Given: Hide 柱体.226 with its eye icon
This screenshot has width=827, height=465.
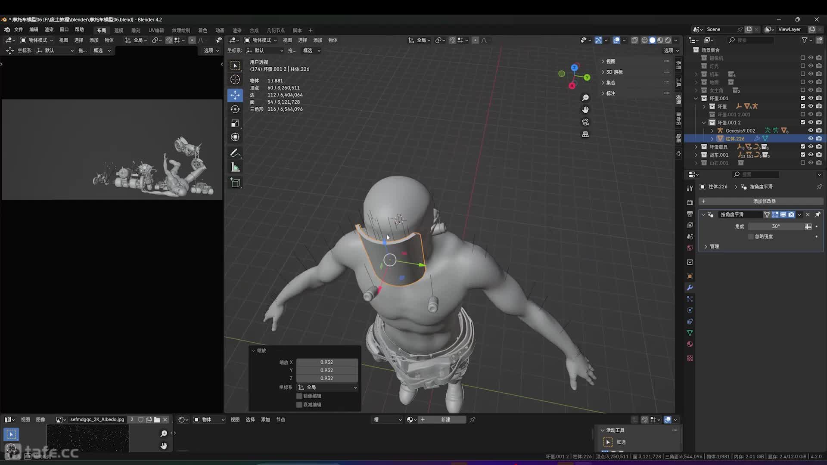Looking at the screenshot, I should pyautogui.click(x=811, y=139).
